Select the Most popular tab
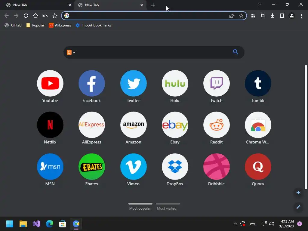The image size is (308, 231). pyautogui.click(x=140, y=206)
